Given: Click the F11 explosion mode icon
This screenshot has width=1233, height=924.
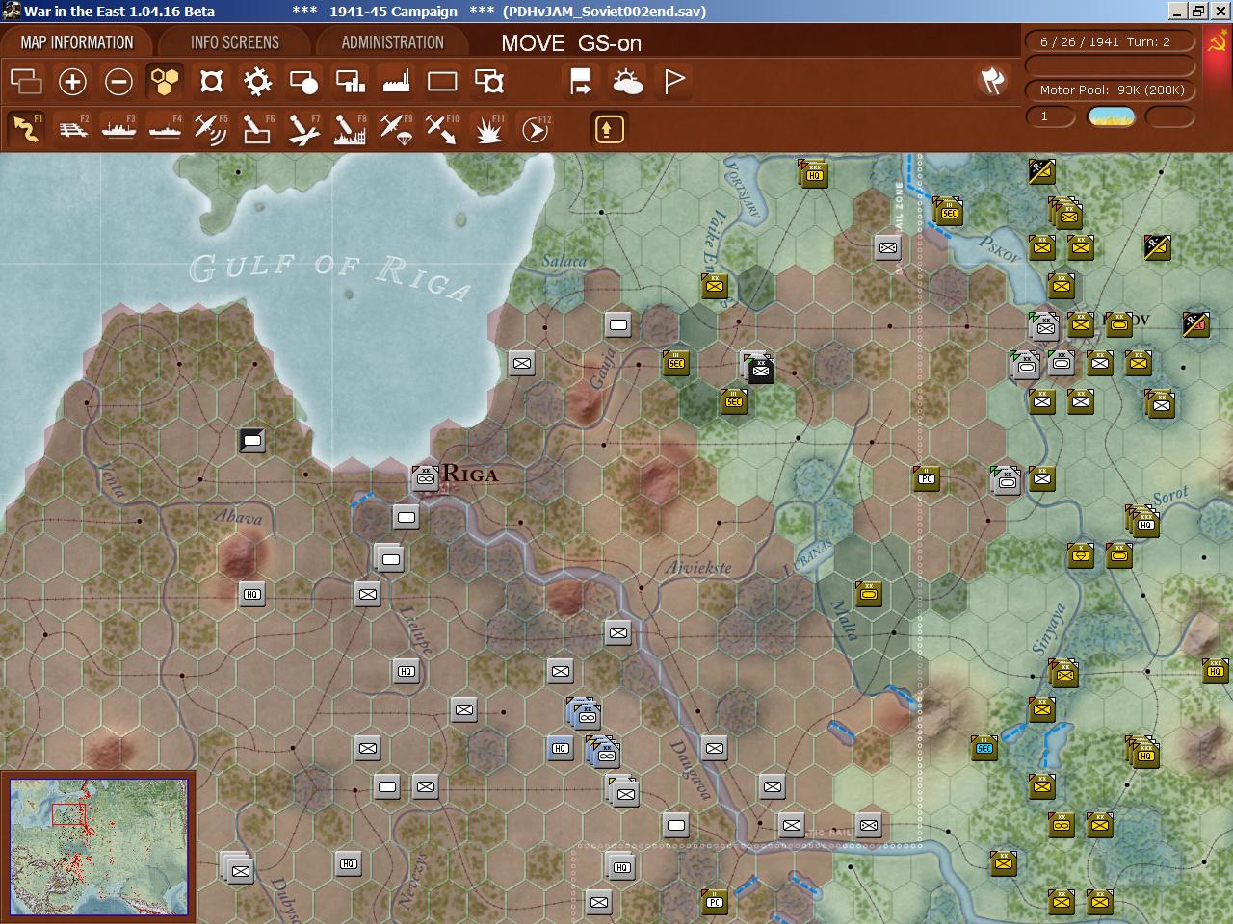Looking at the screenshot, I should click(x=488, y=129).
